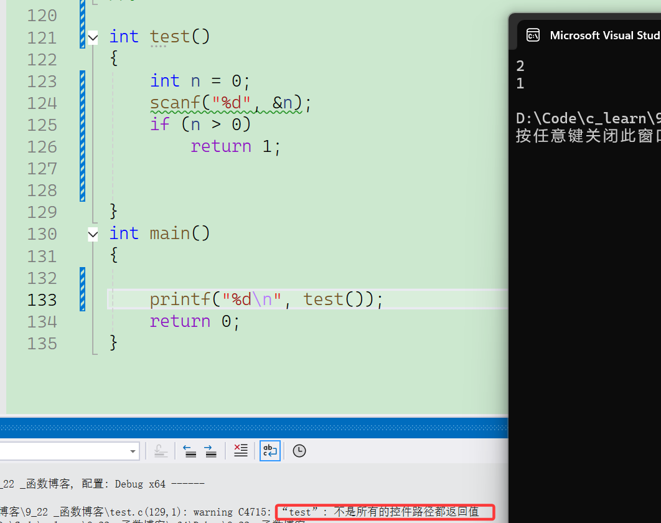Click the Microsoft Visual Studio console title

tap(605, 35)
